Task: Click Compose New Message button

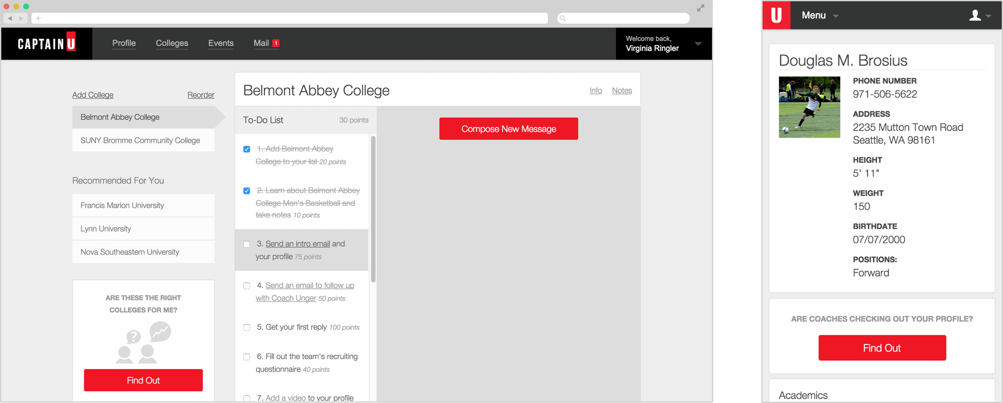Action: [508, 129]
